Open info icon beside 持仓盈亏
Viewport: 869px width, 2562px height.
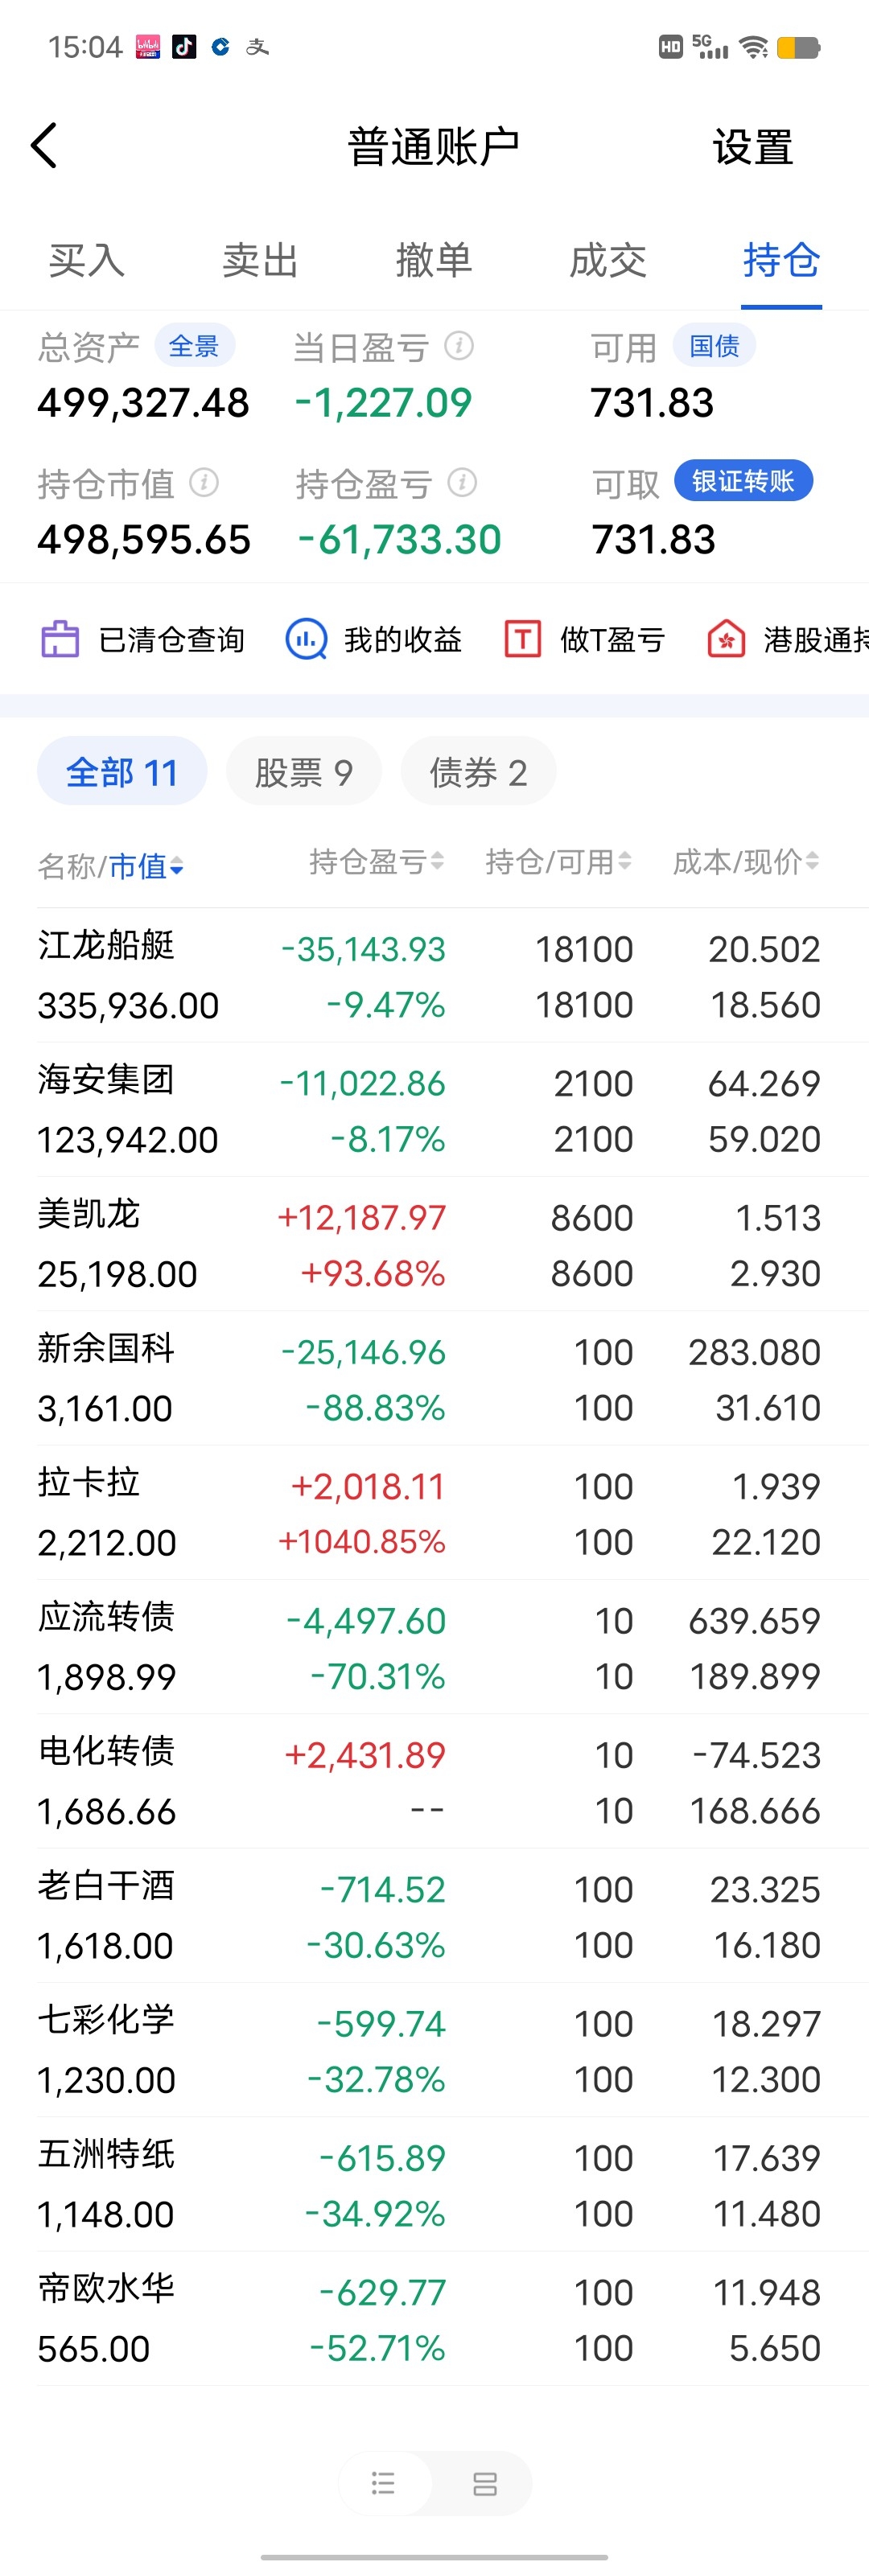tap(462, 483)
